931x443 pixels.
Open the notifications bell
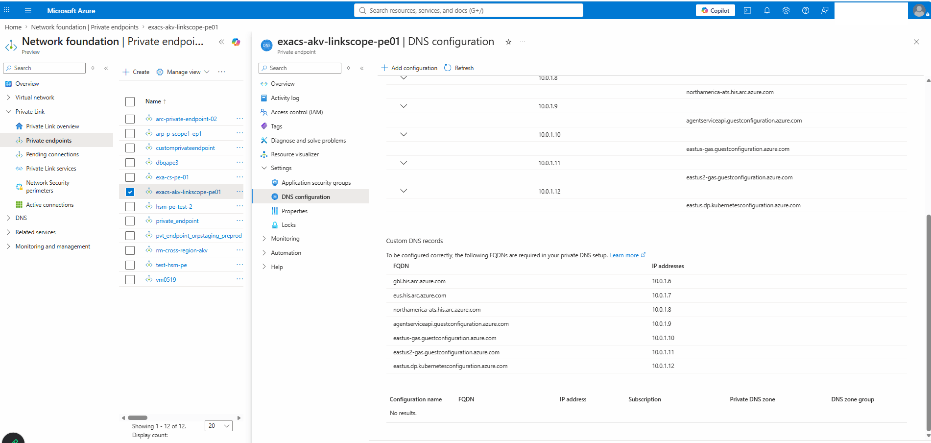767,10
